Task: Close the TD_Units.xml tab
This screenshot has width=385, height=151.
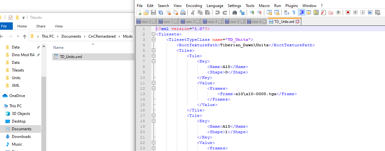Action: pos(297,22)
